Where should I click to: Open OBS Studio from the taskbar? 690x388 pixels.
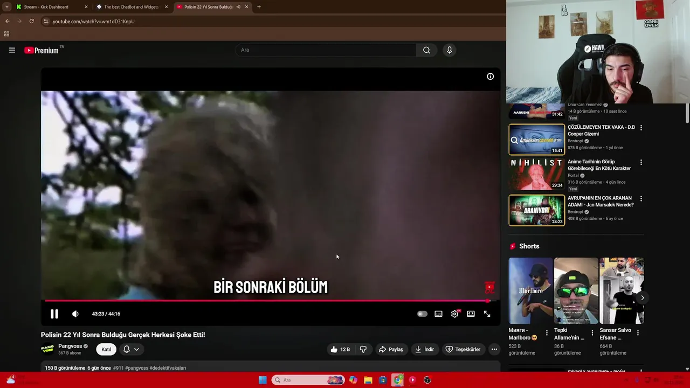427,380
